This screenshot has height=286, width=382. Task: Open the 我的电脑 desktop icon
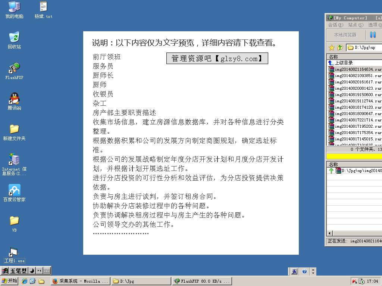point(15,10)
